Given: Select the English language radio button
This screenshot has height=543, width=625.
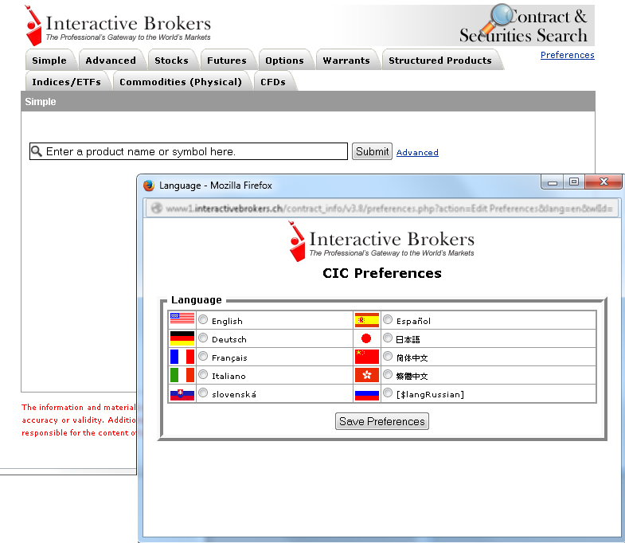Looking at the screenshot, I should (x=203, y=319).
